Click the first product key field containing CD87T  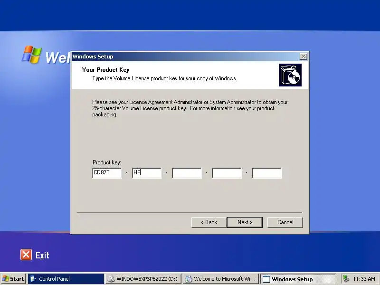click(107, 173)
